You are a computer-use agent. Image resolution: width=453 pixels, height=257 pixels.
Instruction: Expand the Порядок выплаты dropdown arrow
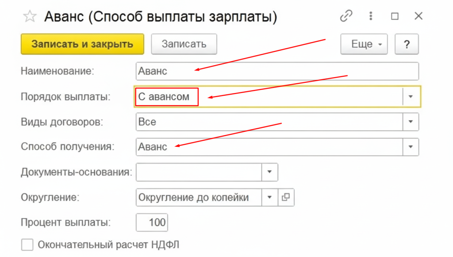pos(411,97)
